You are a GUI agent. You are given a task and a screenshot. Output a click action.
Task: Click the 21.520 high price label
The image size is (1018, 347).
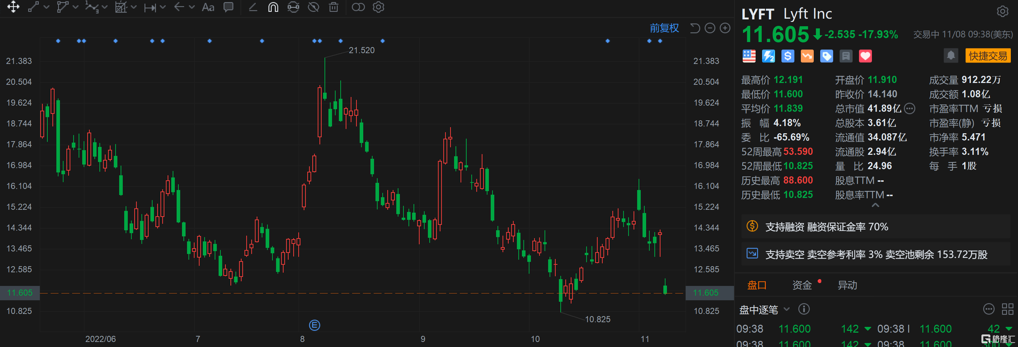[x=361, y=50]
